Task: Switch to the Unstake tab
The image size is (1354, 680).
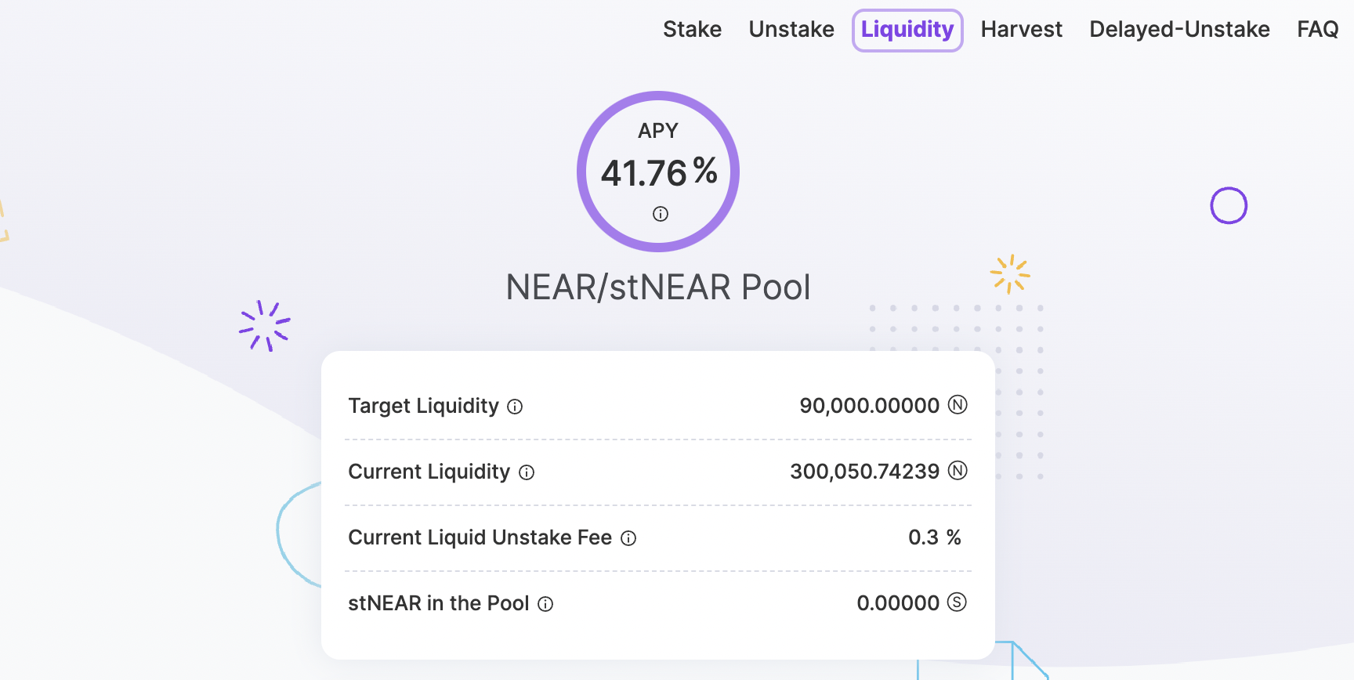Action: click(791, 30)
